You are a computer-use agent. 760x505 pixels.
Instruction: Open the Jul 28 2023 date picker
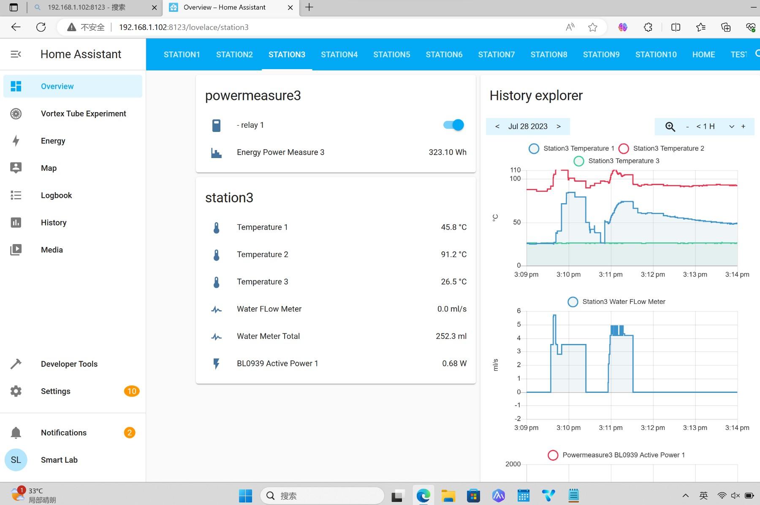coord(528,126)
